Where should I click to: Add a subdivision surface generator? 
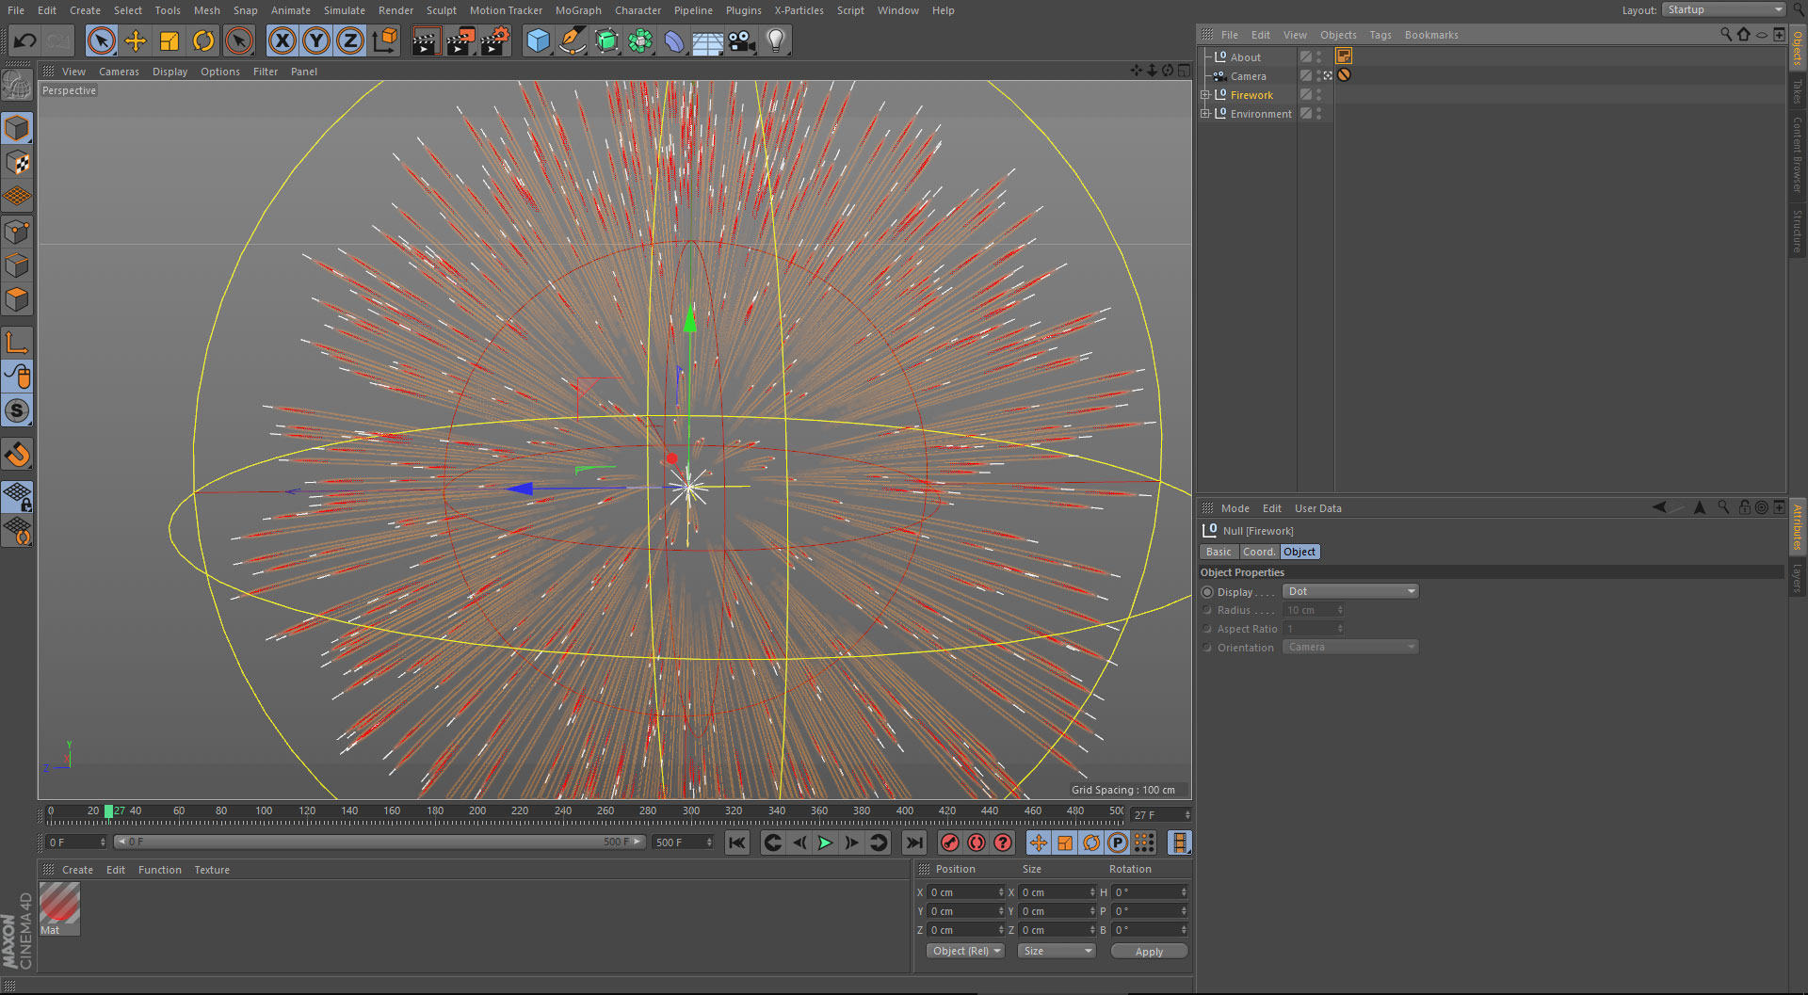pos(606,40)
